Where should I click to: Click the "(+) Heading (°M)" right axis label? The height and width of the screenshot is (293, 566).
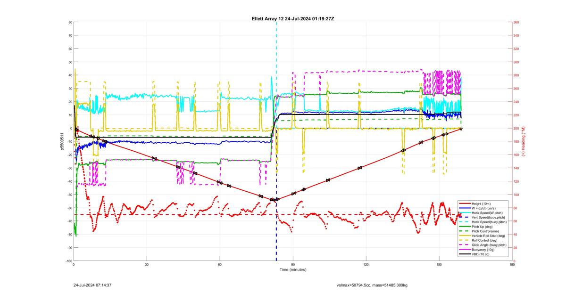[524, 141]
